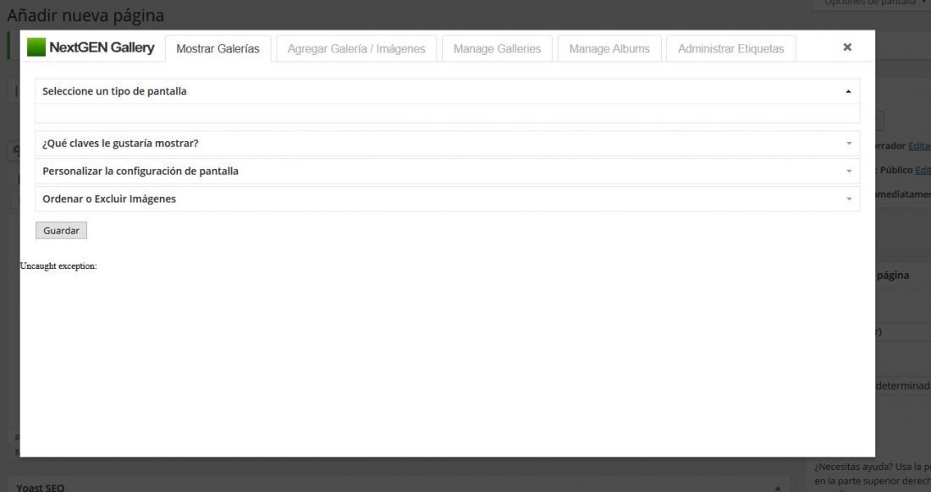
Task: Open the Administrar Etiquetas tab
Action: tap(731, 48)
